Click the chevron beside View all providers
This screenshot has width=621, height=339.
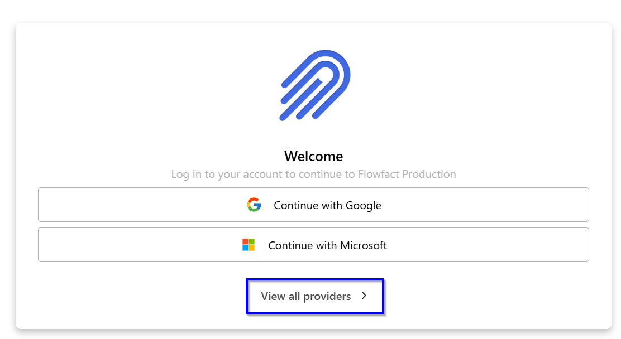364,296
